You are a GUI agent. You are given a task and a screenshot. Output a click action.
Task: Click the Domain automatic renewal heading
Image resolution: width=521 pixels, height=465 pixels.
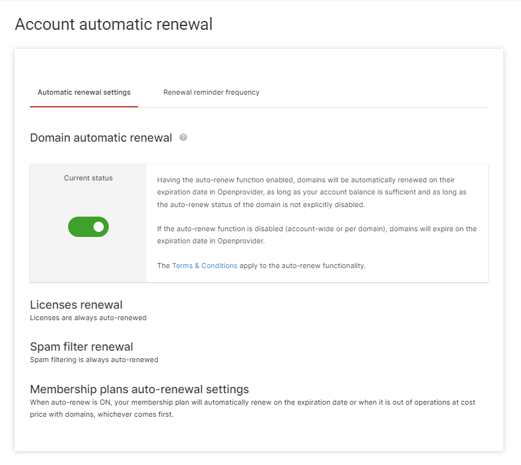pos(101,138)
